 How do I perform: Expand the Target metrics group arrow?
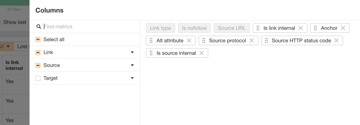[132, 78]
